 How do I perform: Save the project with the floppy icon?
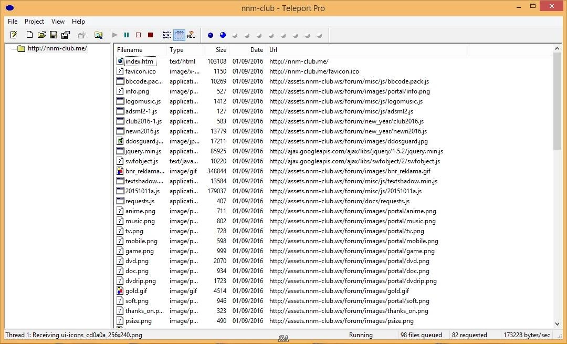(54, 35)
